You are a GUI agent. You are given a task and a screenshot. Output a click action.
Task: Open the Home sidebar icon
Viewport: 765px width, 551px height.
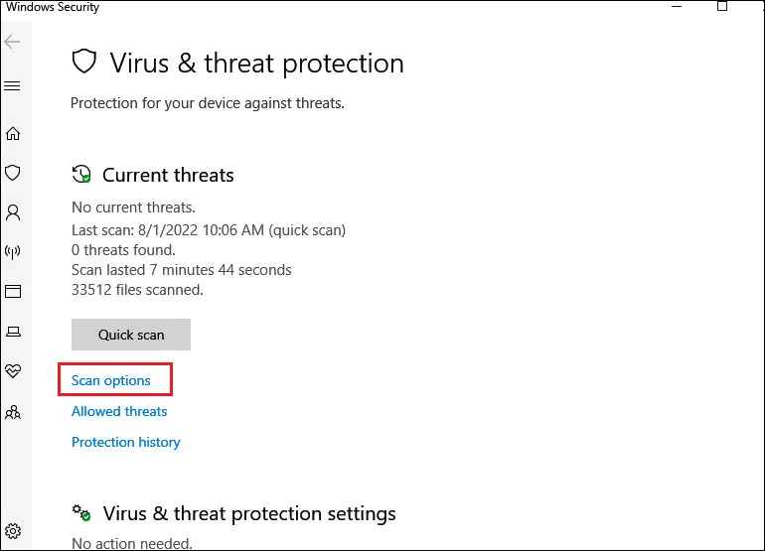click(13, 133)
